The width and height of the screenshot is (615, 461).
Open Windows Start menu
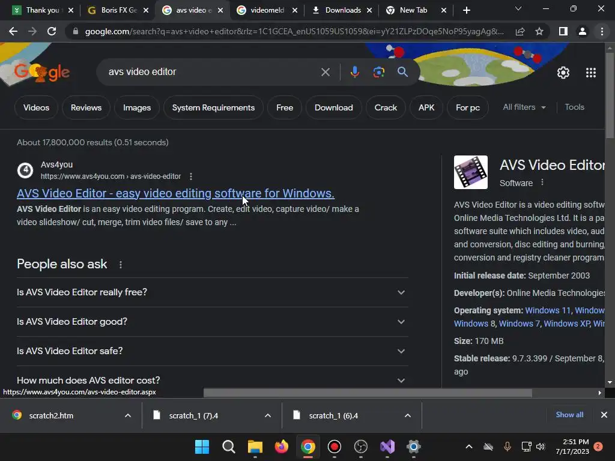click(202, 447)
